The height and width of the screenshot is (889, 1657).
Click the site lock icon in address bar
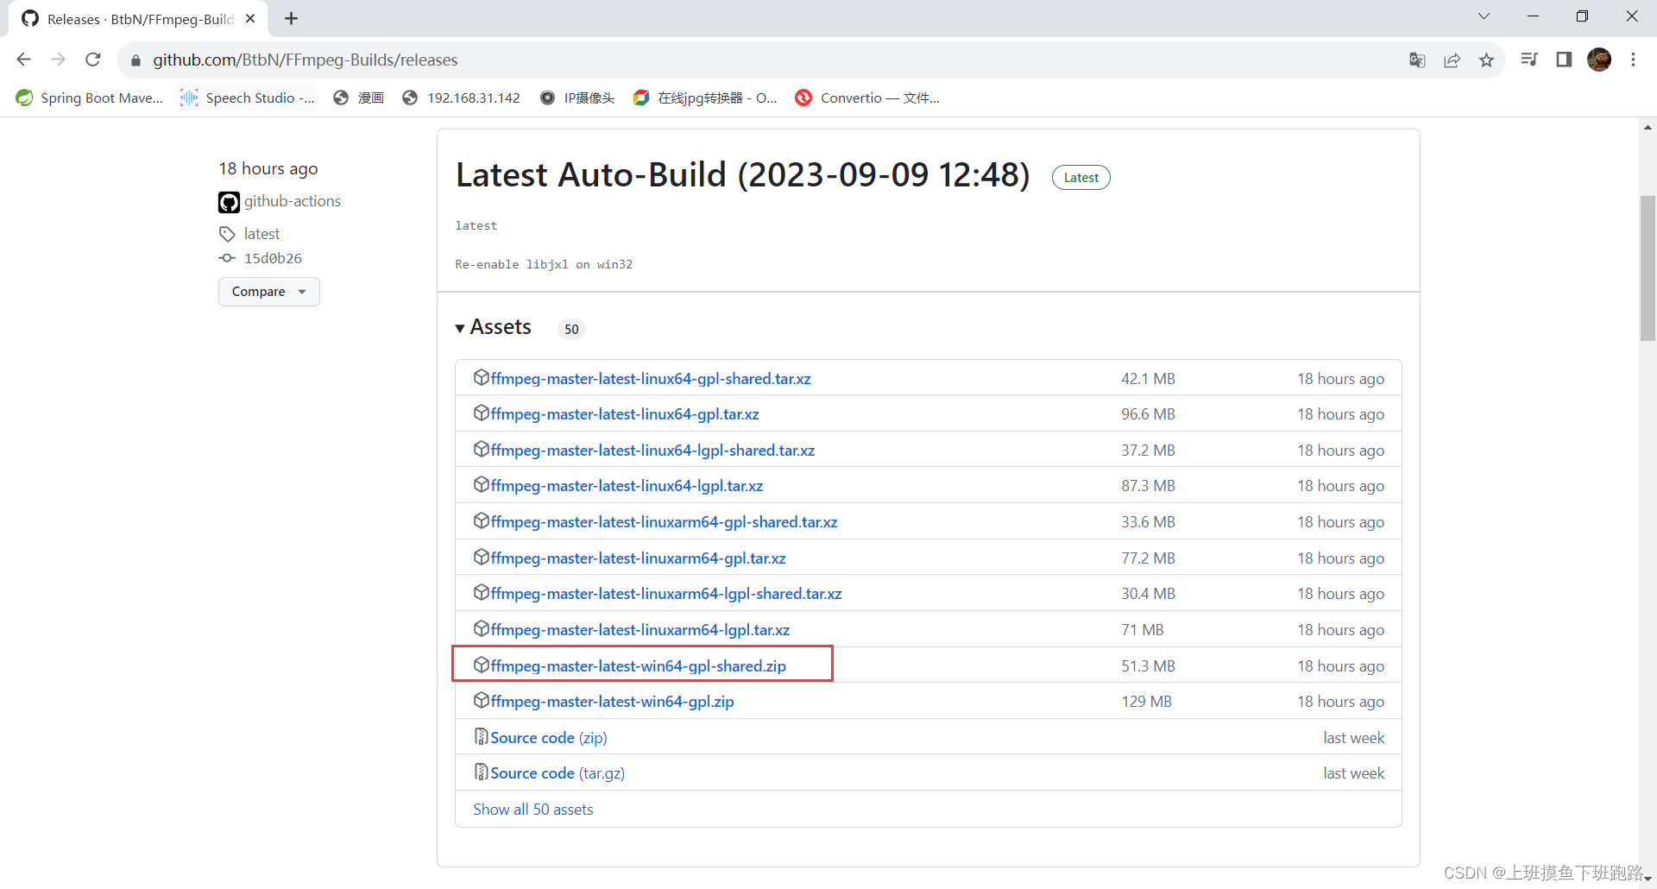[135, 60]
